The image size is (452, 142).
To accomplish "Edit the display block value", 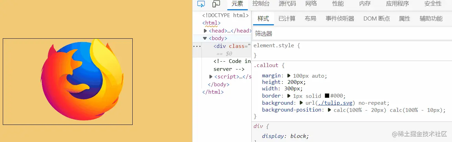I will point(298,136).
